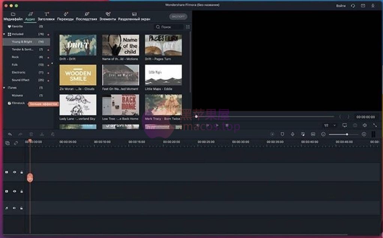Viewport: 383px width, 238px height.
Task: Open voiceover recording with the microphone icon
Action: 292,134
